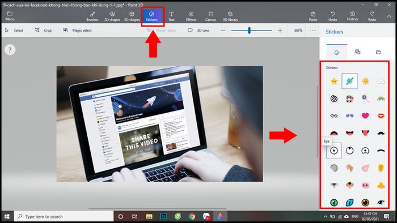Open the Effects panel
Image resolution: width=397 pixels, height=223 pixels.
191,16
